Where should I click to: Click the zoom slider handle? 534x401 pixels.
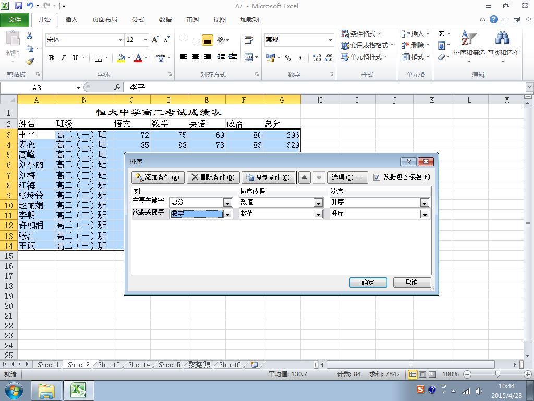[x=497, y=374]
